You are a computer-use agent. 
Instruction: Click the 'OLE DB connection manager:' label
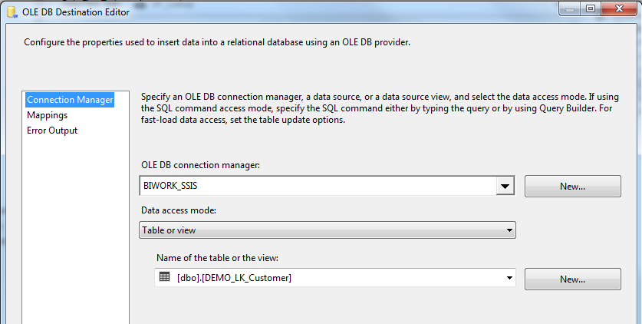(x=201, y=165)
